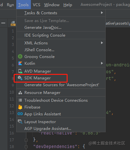Open Groovy Console entry
The height and width of the screenshot is (150, 130).
61,57
